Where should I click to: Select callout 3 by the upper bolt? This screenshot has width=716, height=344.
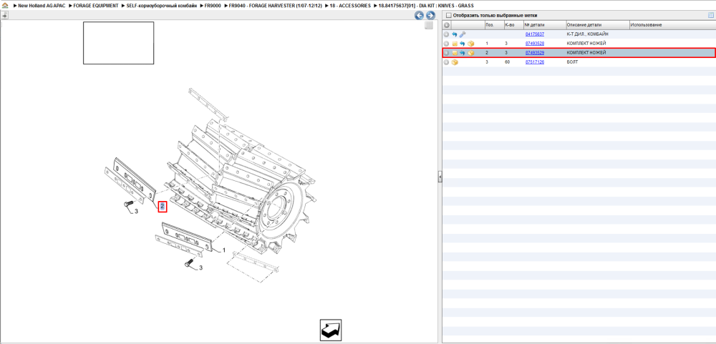pos(136,211)
